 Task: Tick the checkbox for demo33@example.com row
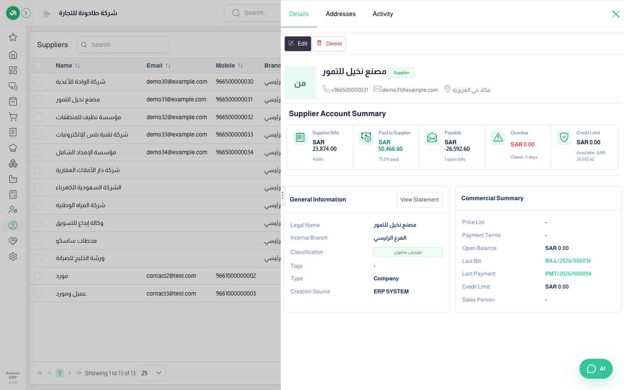pyautogui.click(x=39, y=135)
